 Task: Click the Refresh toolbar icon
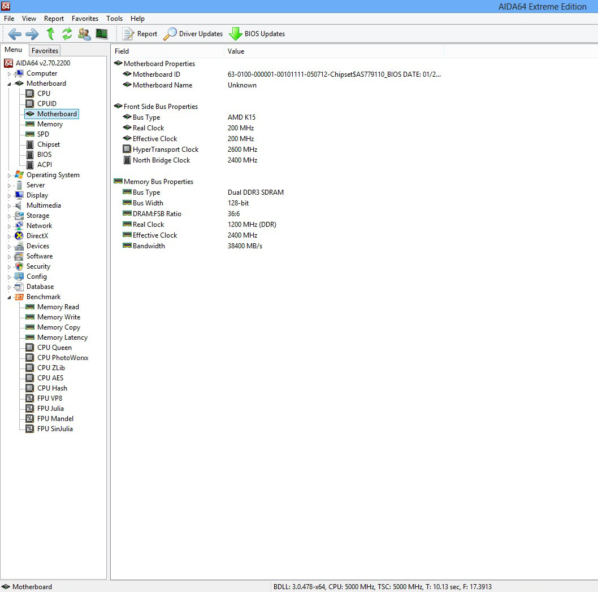pos(67,34)
